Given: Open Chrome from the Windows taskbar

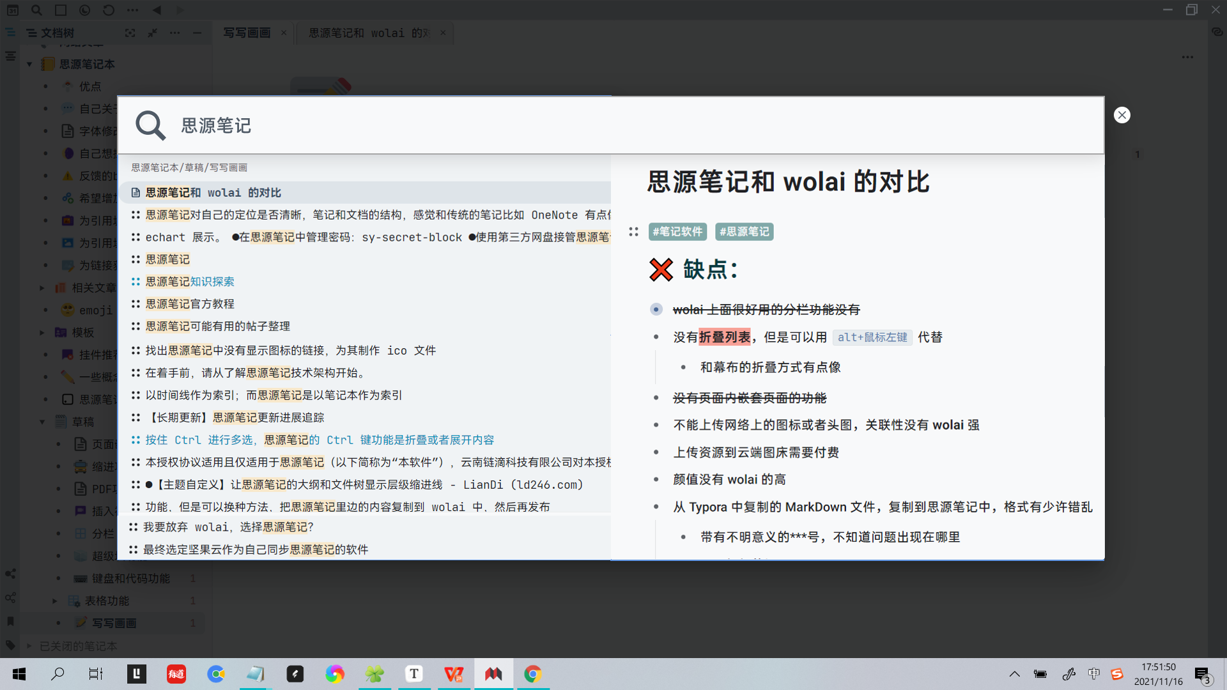Looking at the screenshot, I should click(x=532, y=674).
